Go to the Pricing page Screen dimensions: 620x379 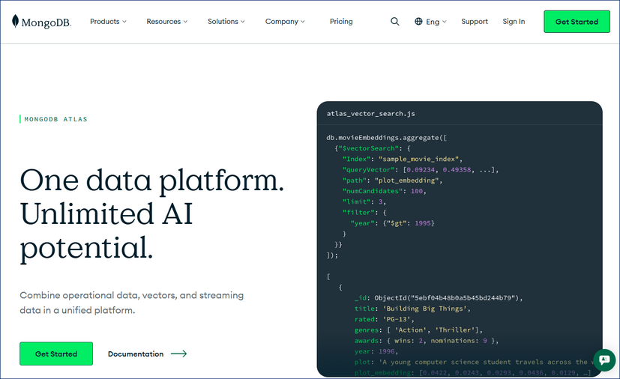[x=341, y=21]
